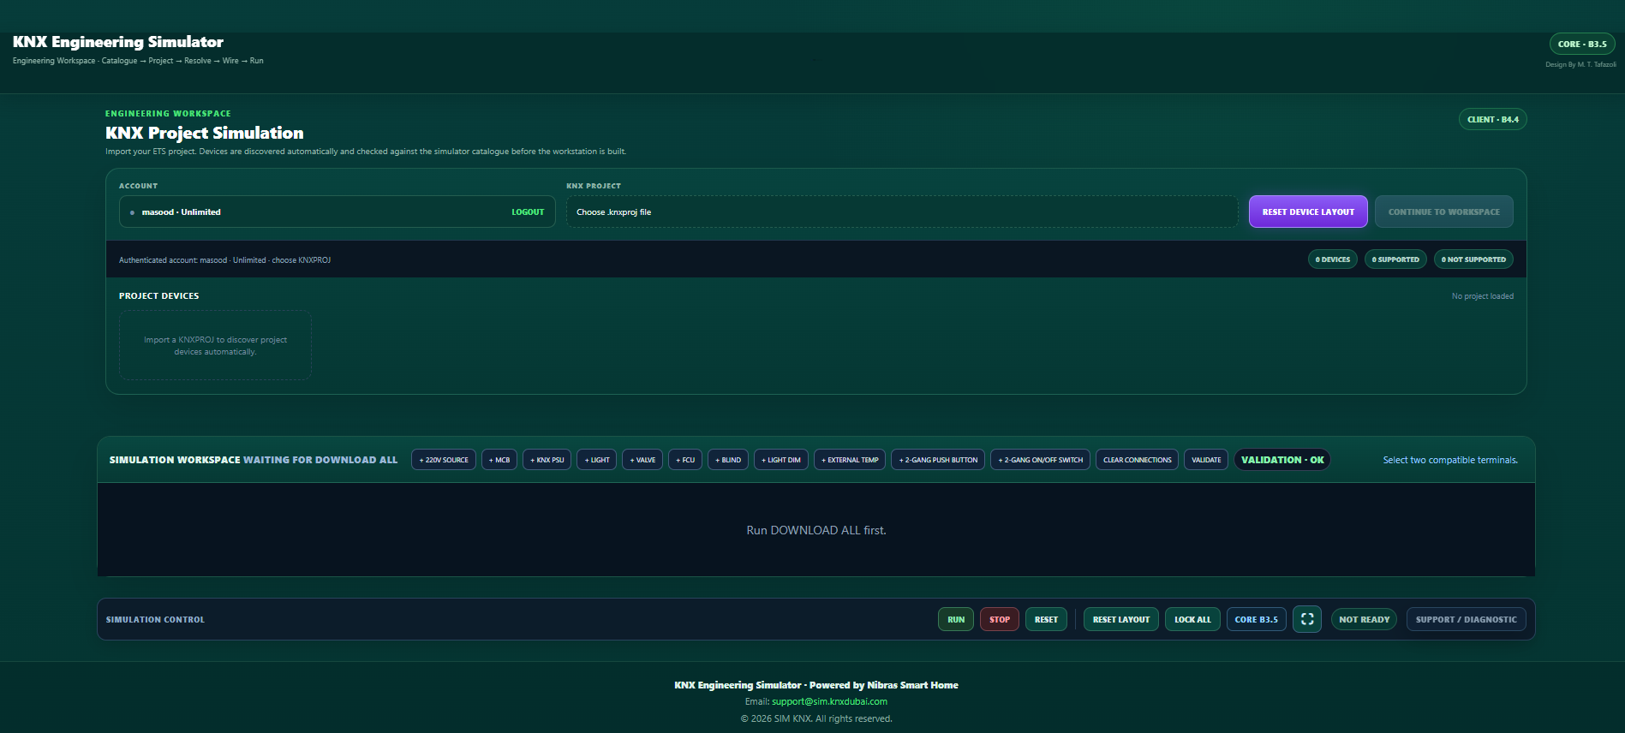Click Reset in Simulation Control
The width and height of the screenshot is (1625, 733).
tap(1046, 619)
